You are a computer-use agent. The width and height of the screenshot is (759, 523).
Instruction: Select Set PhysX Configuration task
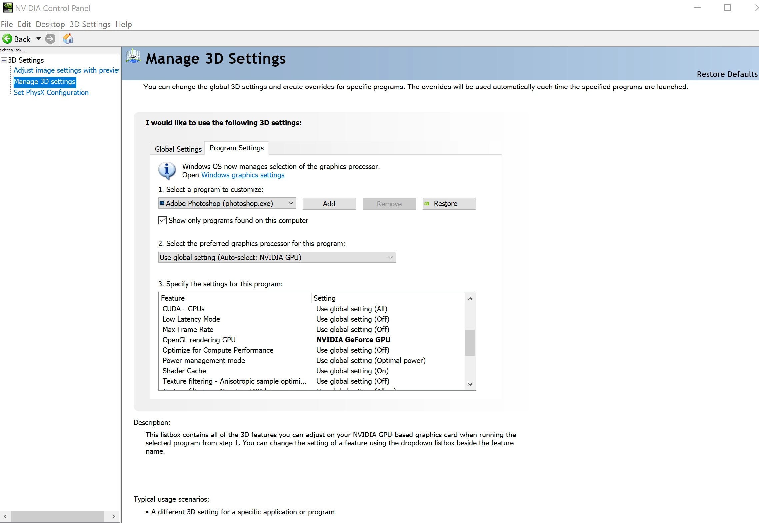pos(51,93)
